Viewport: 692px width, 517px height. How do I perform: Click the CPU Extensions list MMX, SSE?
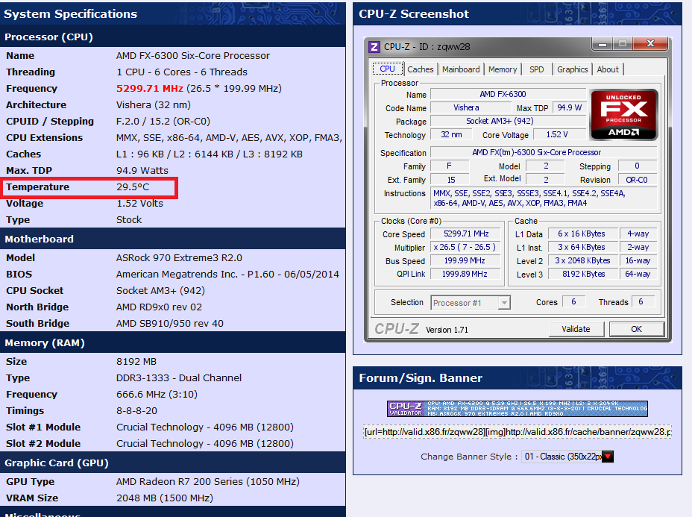pyautogui.click(x=229, y=138)
